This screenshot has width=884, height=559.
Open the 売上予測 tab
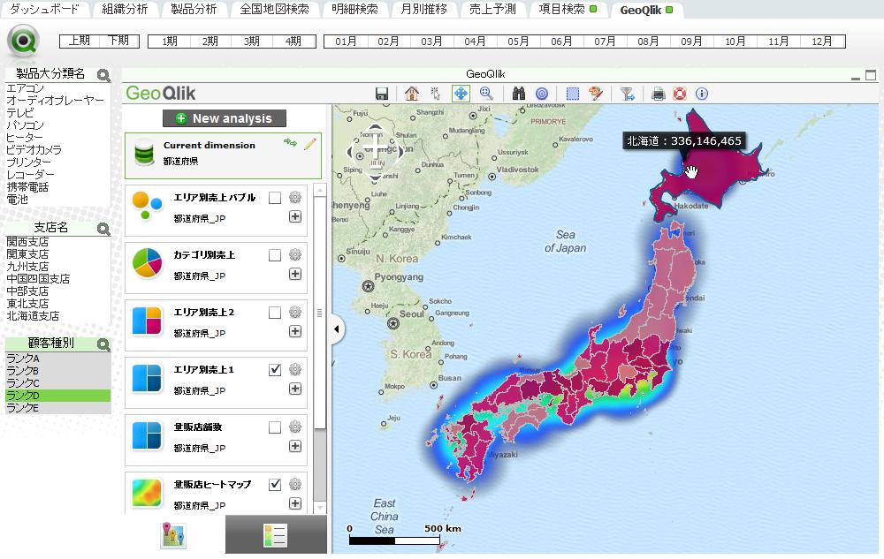pyautogui.click(x=492, y=8)
